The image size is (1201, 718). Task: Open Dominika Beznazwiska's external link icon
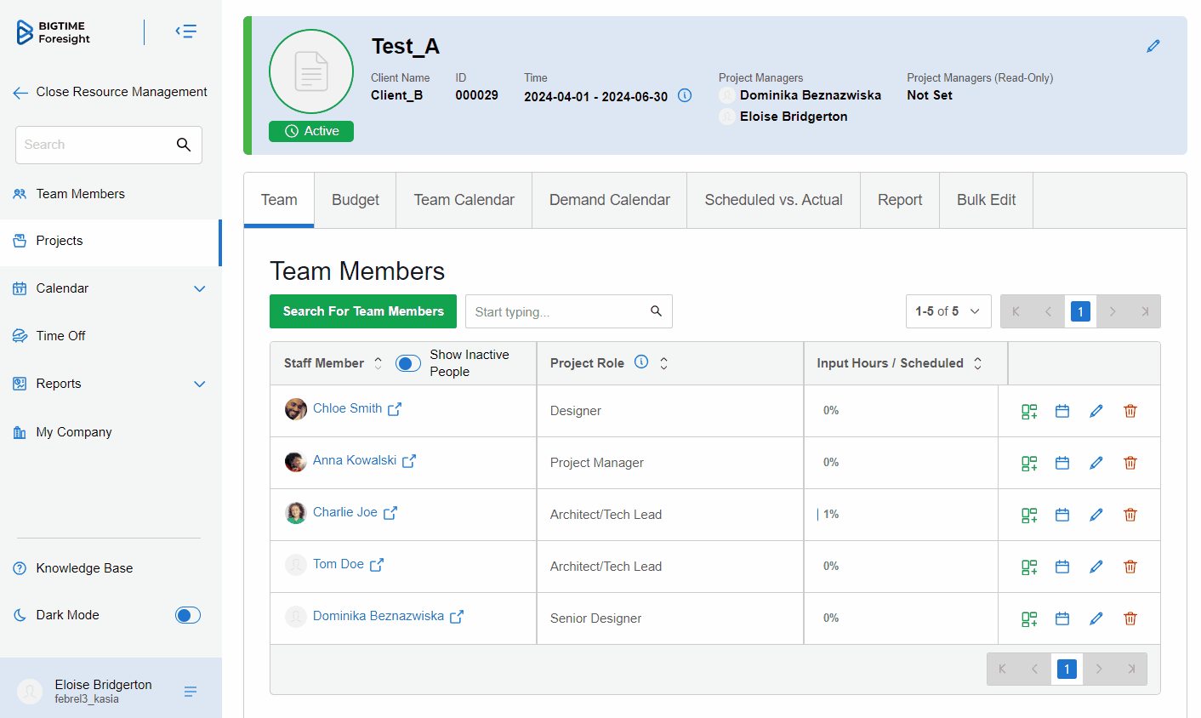[457, 617]
